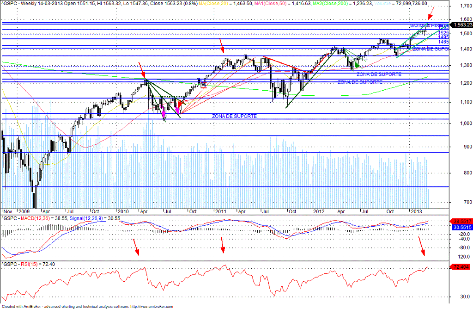473x309 pixels.
Task: Select the MA1(Close,50) = 1,416.63 legend
Action: (282, 4)
